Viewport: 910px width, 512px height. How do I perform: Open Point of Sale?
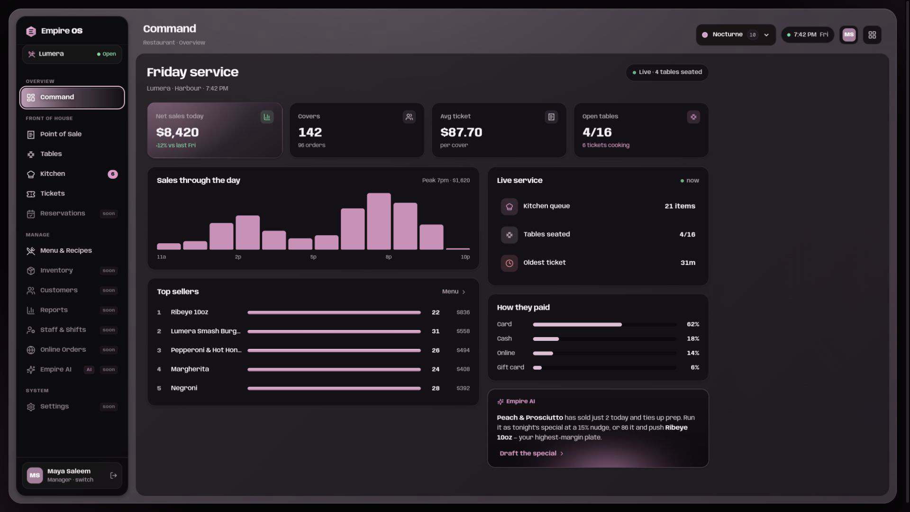tap(72, 134)
